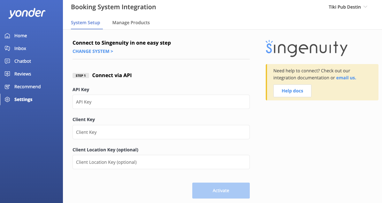Click the Home icon in sidebar
Viewport: 382px width, 203px height.
[8, 36]
